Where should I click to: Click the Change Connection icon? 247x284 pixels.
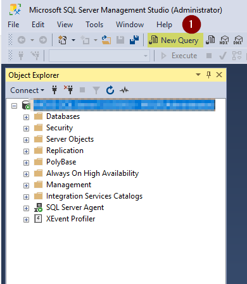(35, 56)
